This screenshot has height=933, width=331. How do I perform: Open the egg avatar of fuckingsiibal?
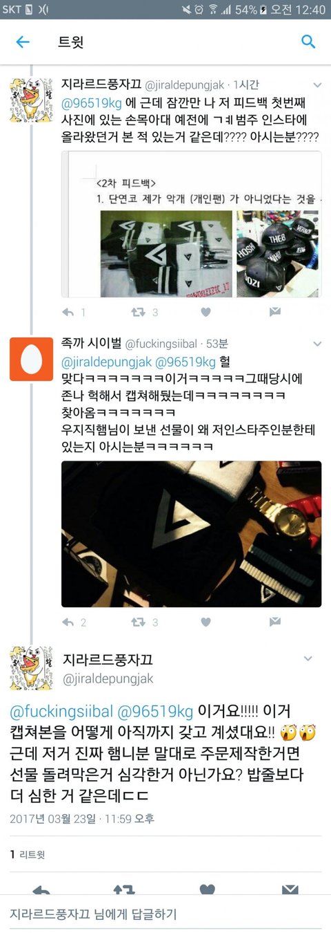point(31,359)
